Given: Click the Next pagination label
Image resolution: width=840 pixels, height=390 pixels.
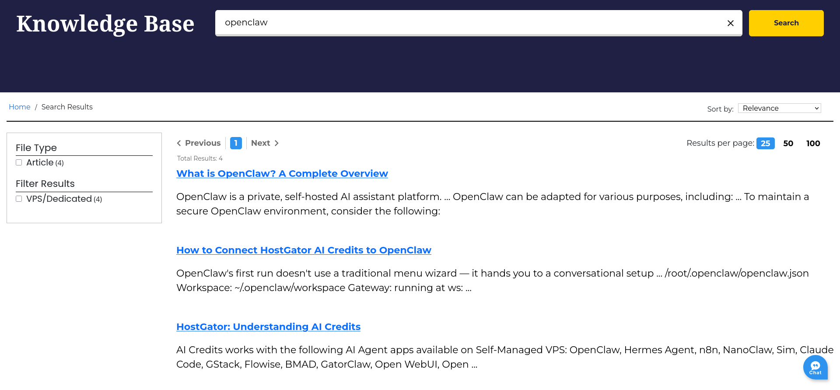Looking at the screenshot, I should tap(260, 143).
